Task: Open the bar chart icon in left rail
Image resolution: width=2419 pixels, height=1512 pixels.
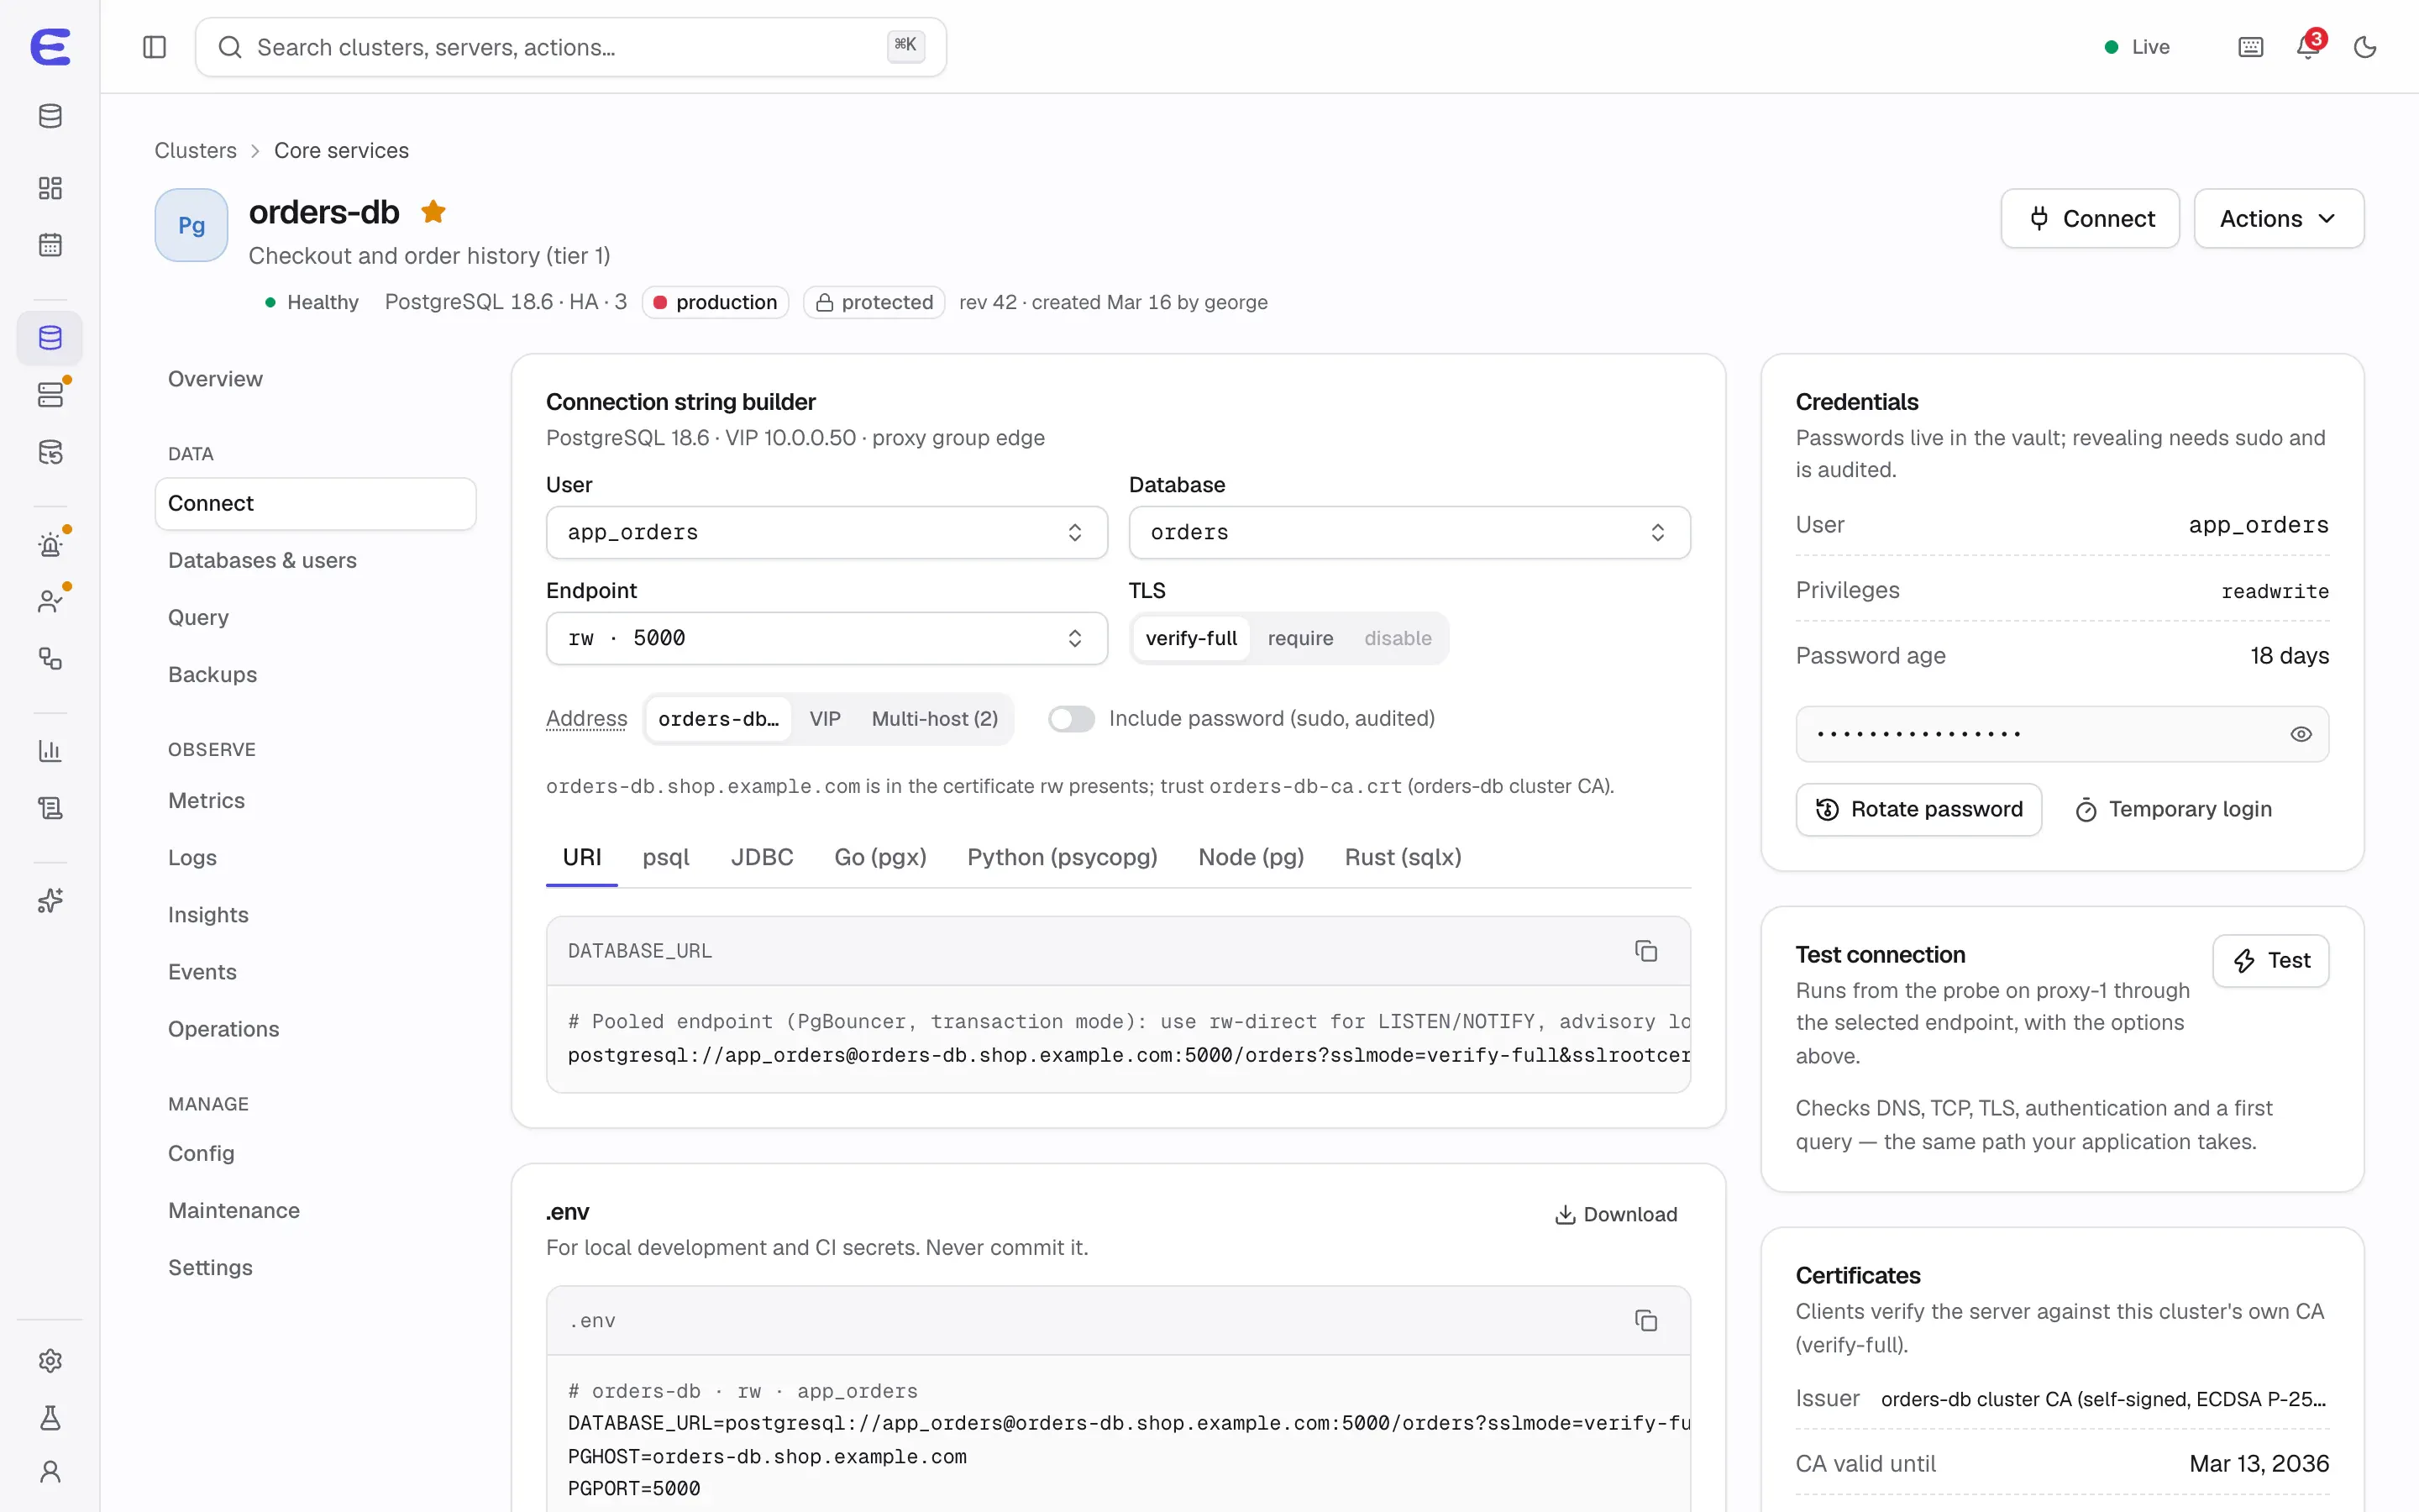Action: 50,751
